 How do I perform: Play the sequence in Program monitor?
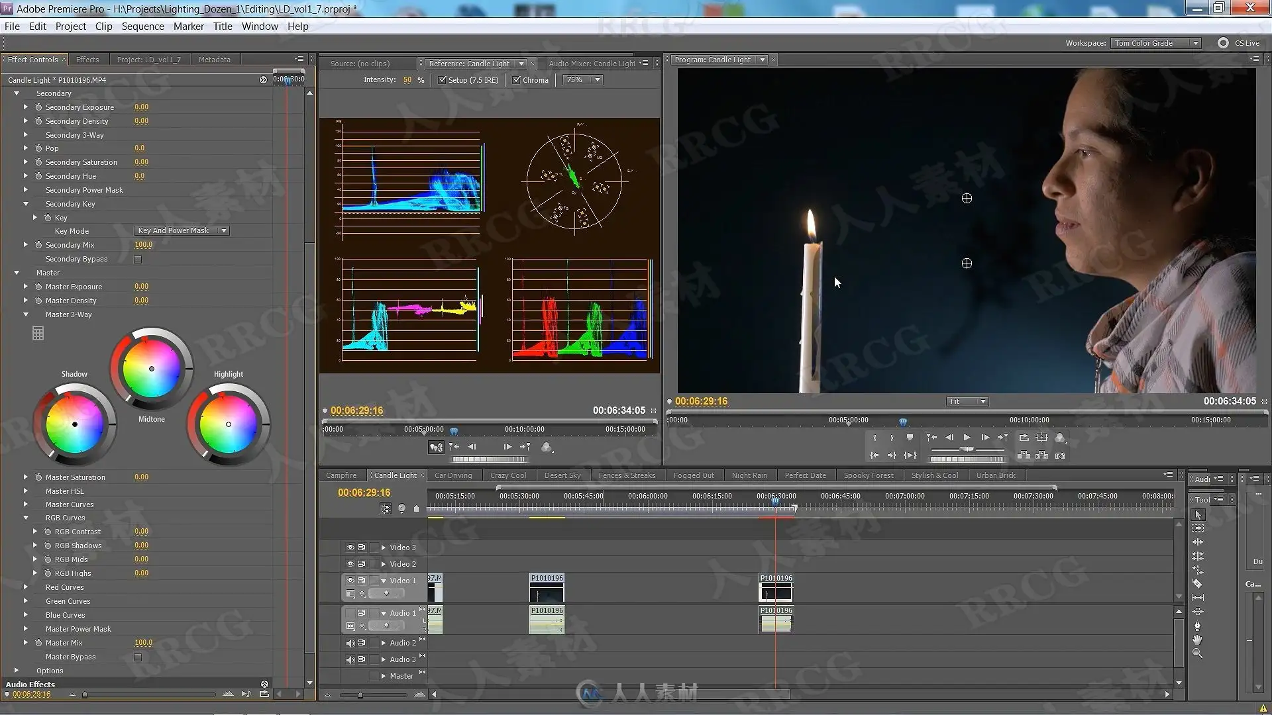click(967, 438)
